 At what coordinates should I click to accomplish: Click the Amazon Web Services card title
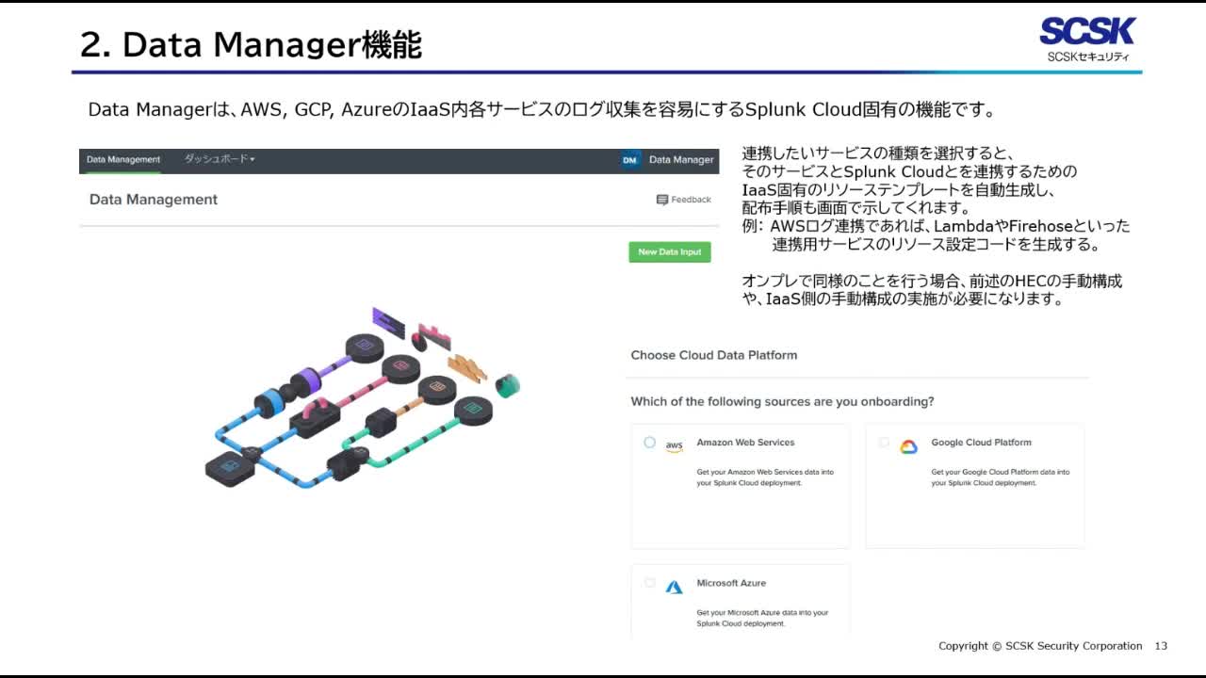tap(745, 443)
